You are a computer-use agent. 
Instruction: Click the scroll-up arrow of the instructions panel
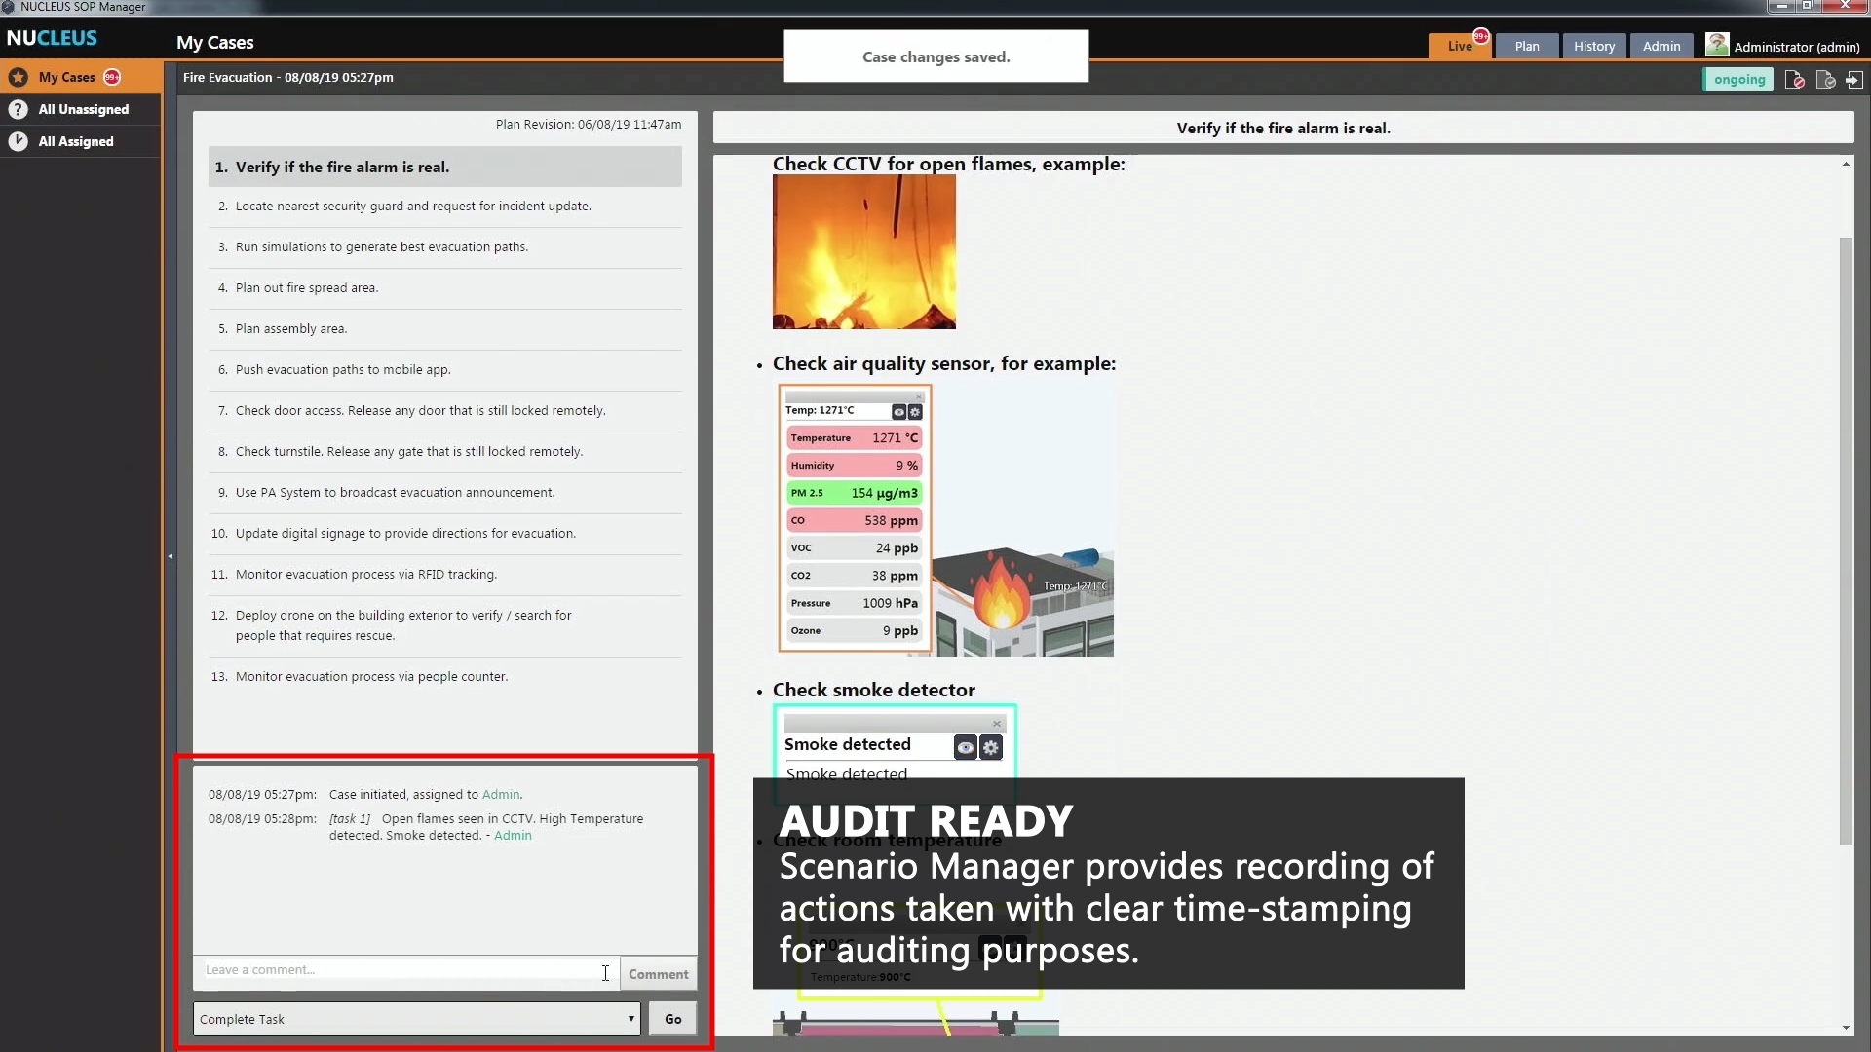tap(1846, 164)
